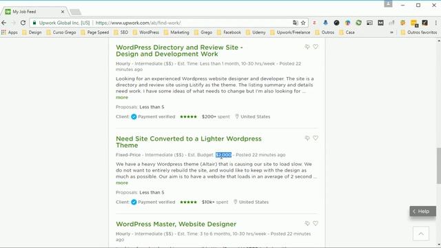441x248 pixels.
Task: Go forward with the browser forward arrow
Action: [x=13, y=23]
